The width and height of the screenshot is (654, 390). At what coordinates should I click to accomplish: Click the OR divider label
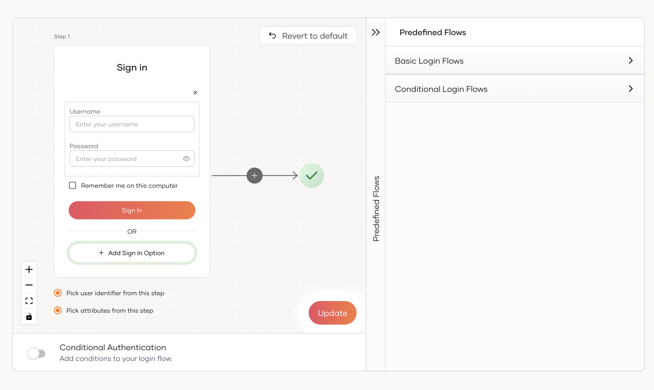132,231
